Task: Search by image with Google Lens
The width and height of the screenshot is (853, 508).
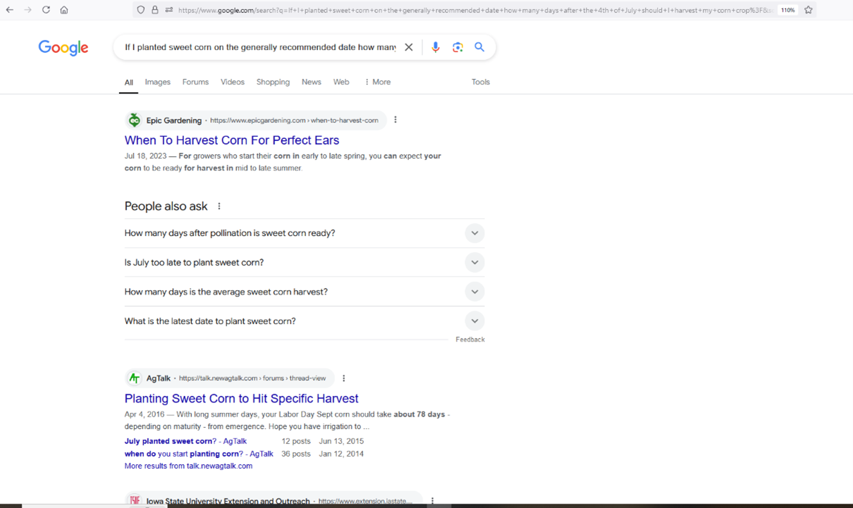Action: click(458, 47)
